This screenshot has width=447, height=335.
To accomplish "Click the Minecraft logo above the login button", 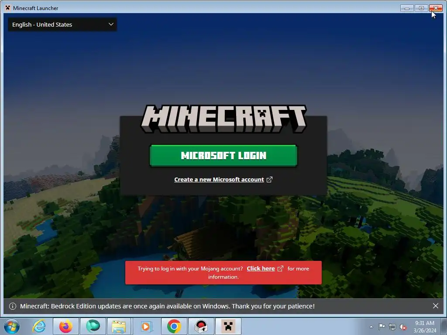I will pos(223,119).
